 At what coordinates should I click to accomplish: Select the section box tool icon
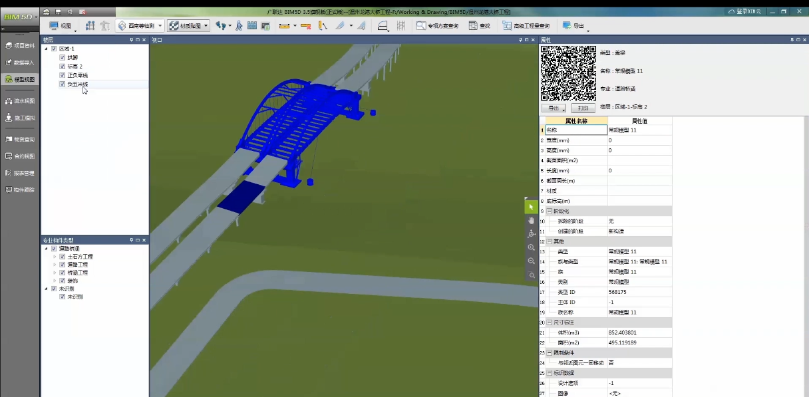[383, 25]
